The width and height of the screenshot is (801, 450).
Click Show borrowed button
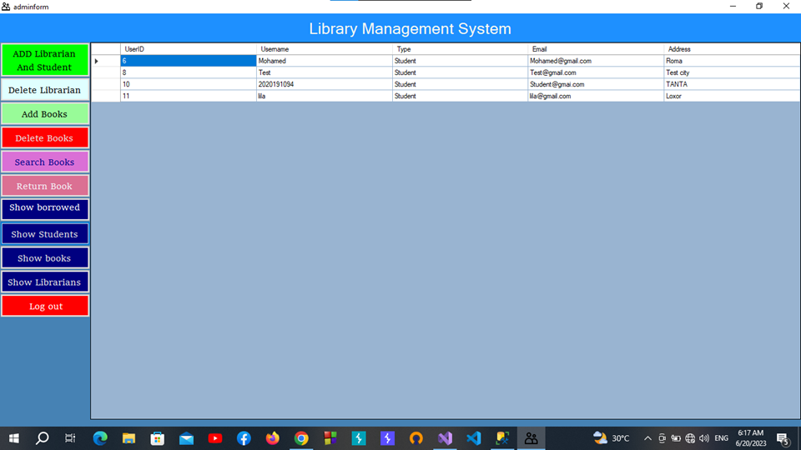pos(44,208)
